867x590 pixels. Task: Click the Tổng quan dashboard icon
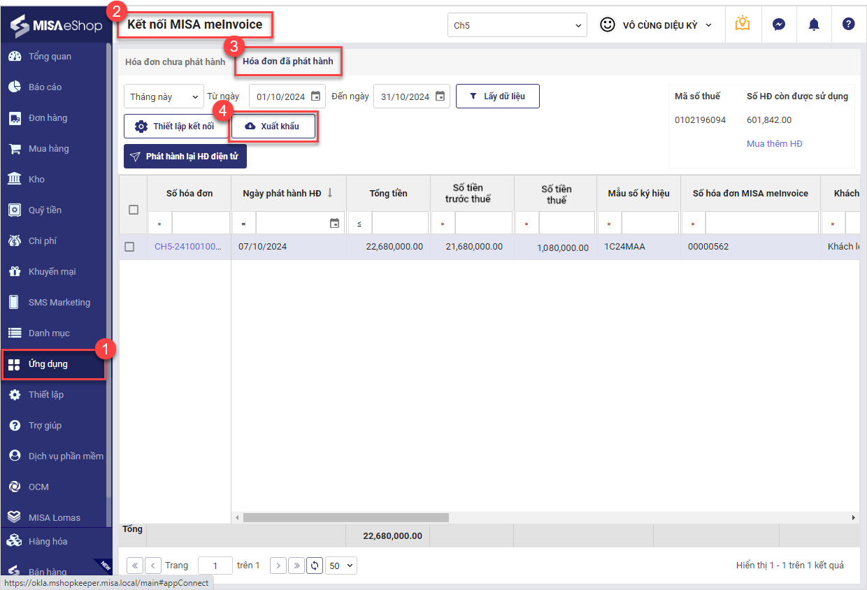click(x=14, y=57)
